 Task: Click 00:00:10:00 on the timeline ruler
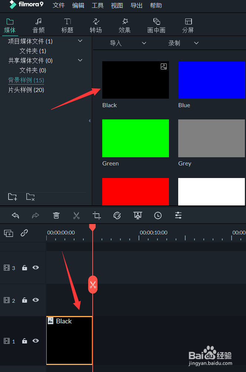pyautogui.click(x=154, y=233)
